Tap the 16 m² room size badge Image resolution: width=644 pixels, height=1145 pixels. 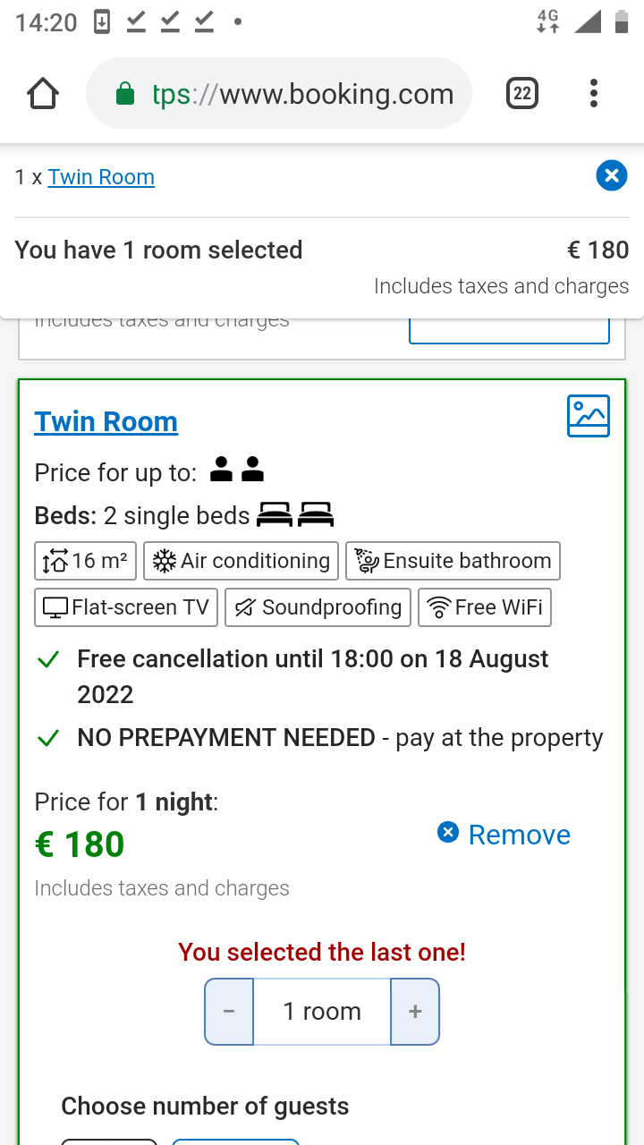pos(86,561)
